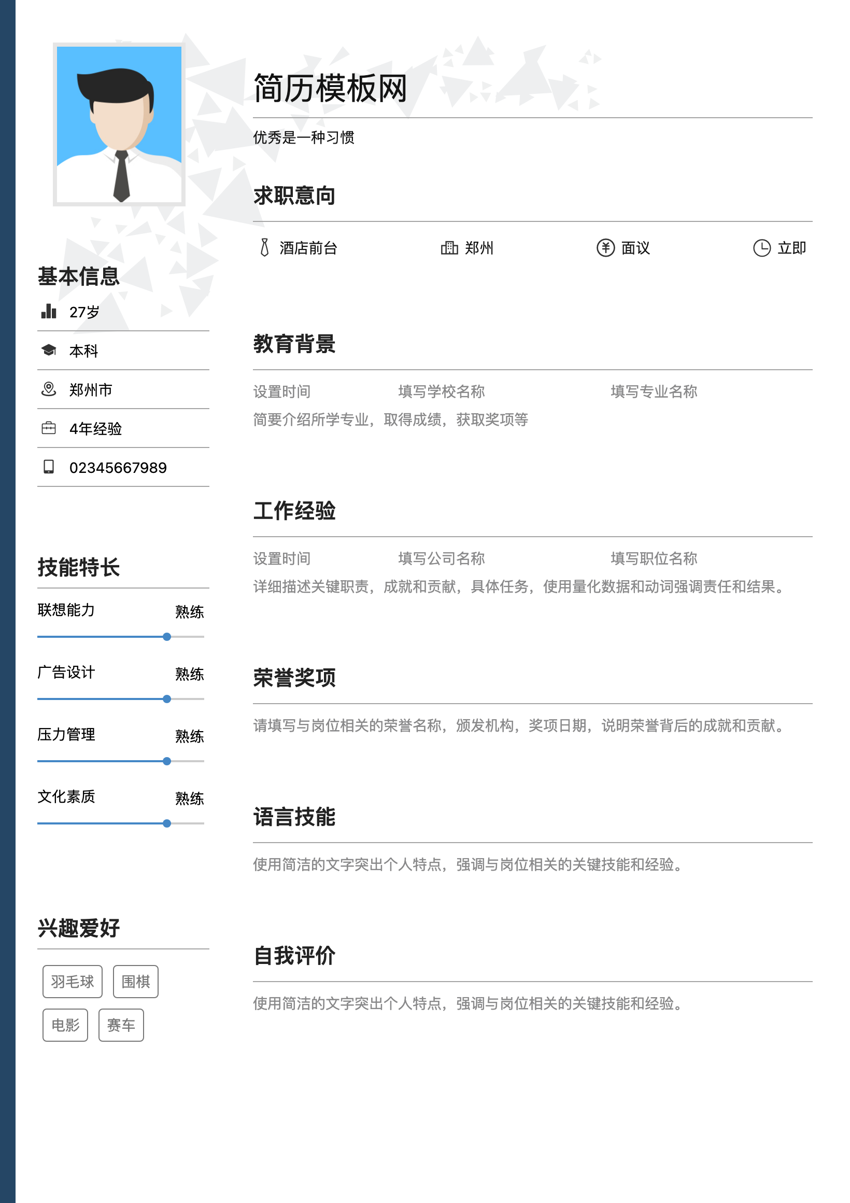Click the clock icon beside 立即

tap(762, 248)
